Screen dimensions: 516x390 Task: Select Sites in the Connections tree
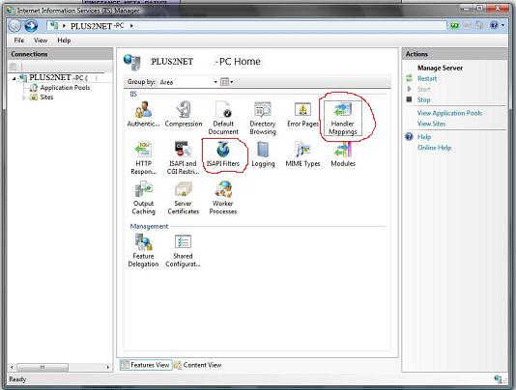click(x=46, y=97)
